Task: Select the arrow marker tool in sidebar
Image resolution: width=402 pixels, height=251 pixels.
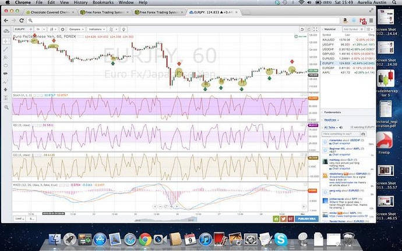Action: (6, 90)
